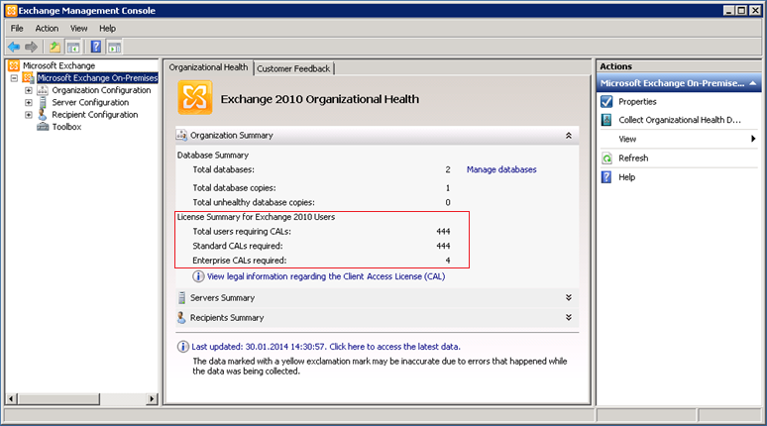This screenshot has height=426, width=767.
Task: Switch to the Customer Feedback tab
Action: 293,69
